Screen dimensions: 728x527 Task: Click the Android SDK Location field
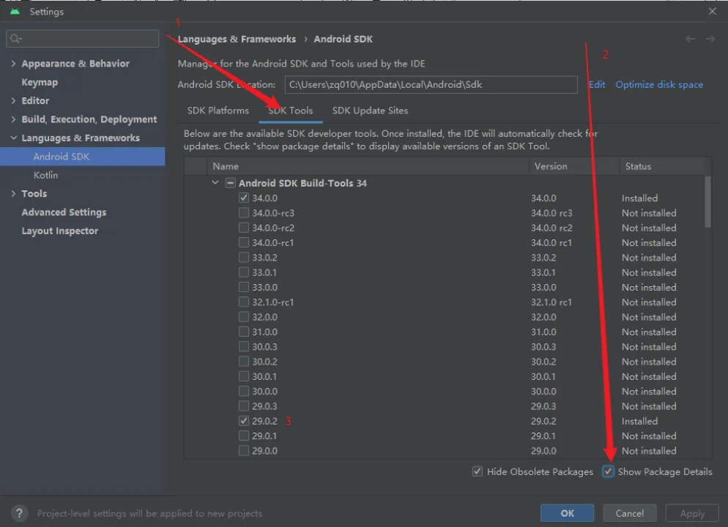point(431,85)
